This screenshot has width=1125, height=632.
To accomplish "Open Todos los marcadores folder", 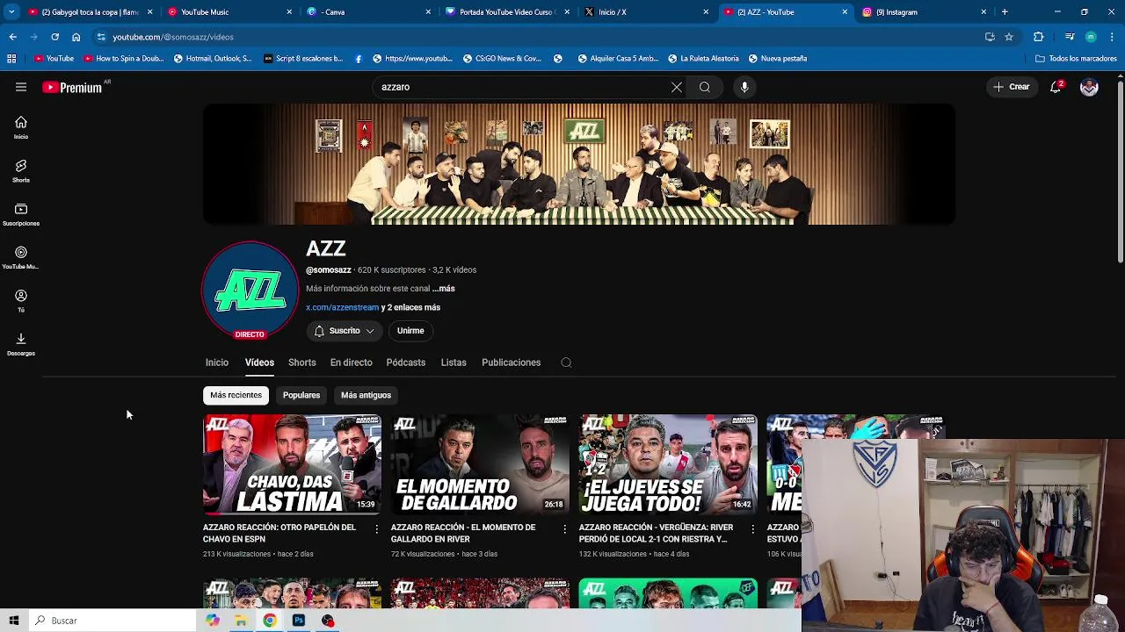I will [1076, 59].
